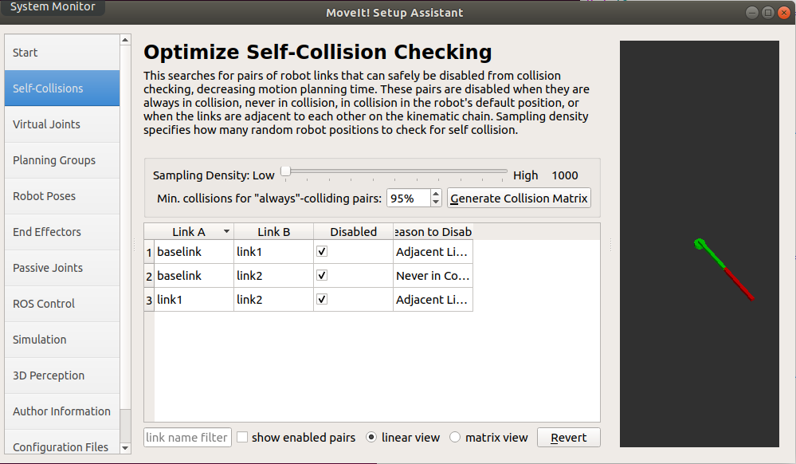Click the Generate Collision Matrix button
The image size is (796, 464).
pos(519,198)
